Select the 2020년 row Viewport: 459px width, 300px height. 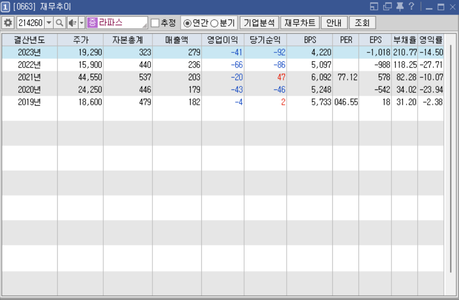[x=223, y=90]
